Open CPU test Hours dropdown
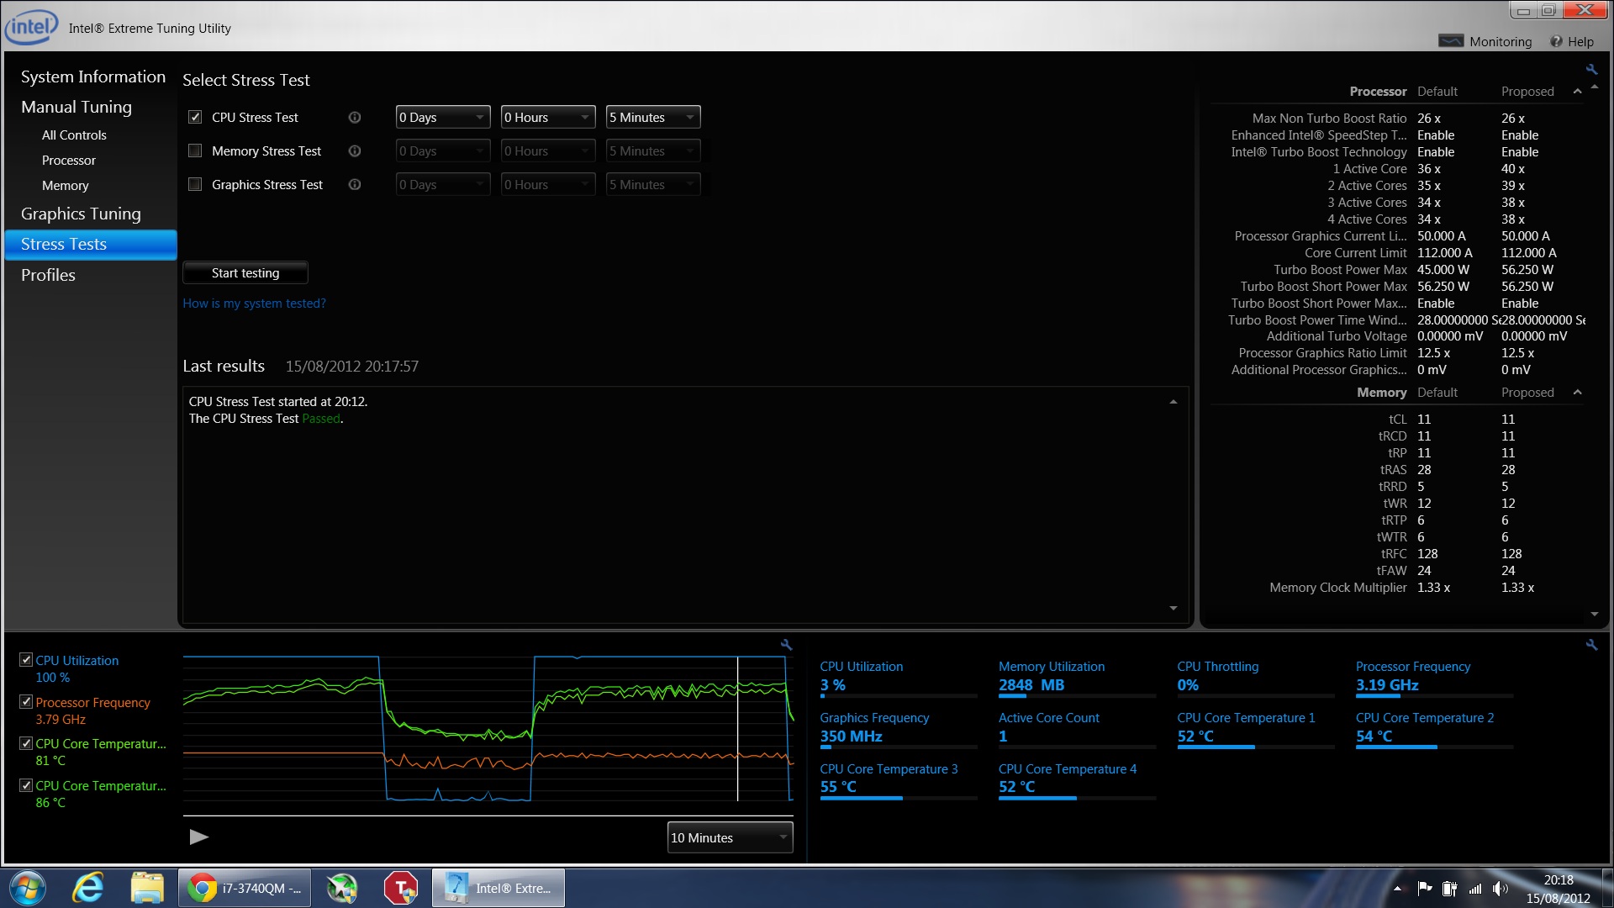Screen dimensions: 1614x908 click(548, 118)
